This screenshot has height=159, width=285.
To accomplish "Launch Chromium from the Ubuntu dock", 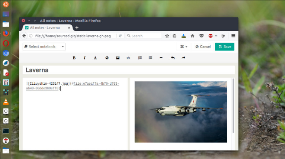I will 6,53.
